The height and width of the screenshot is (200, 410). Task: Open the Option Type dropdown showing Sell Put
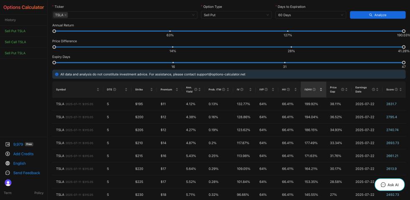click(x=236, y=15)
